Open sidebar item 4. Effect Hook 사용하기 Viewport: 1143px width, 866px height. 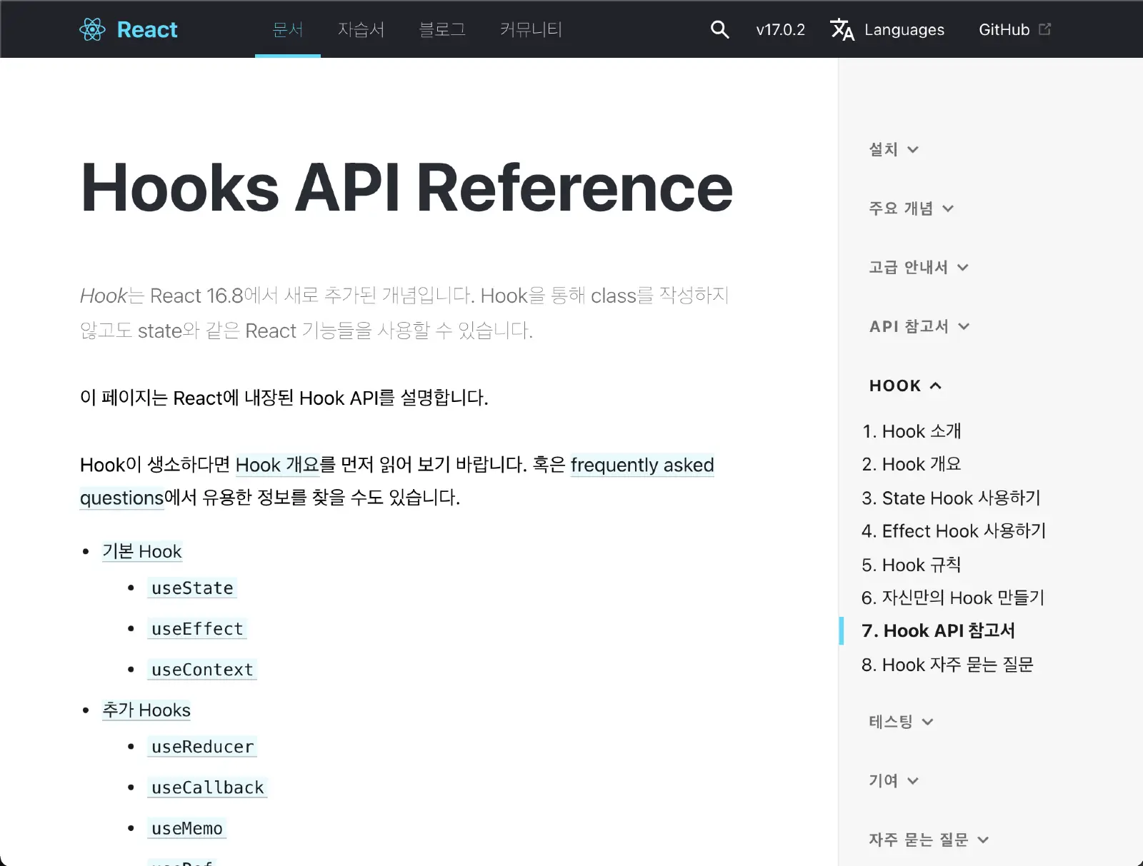click(x=954, y=531)
